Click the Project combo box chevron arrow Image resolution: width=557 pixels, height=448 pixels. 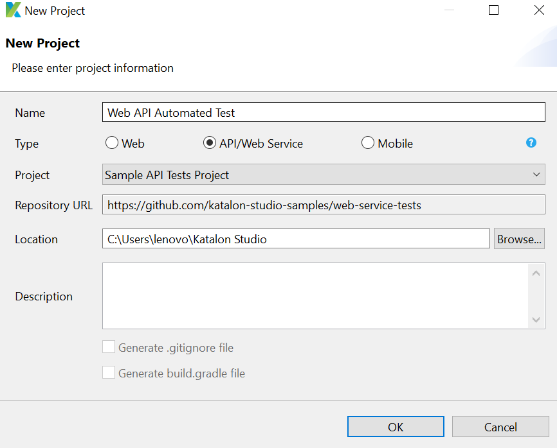click(536, 174)
